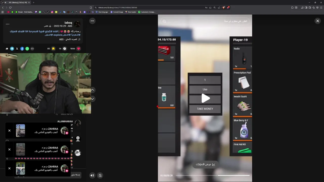
Task: Open the #viral hashtag
Action: [x=21, y=31]
